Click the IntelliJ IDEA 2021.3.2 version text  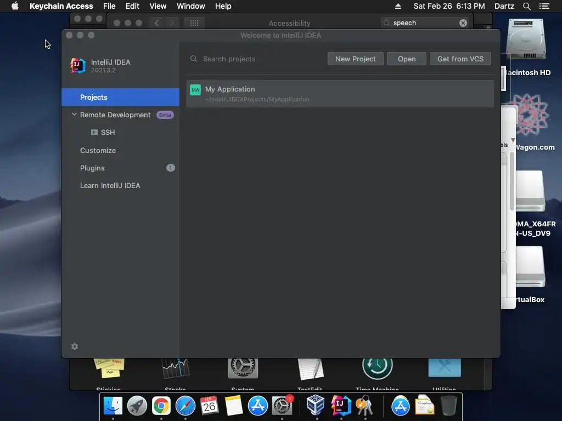tap(103, 70)
